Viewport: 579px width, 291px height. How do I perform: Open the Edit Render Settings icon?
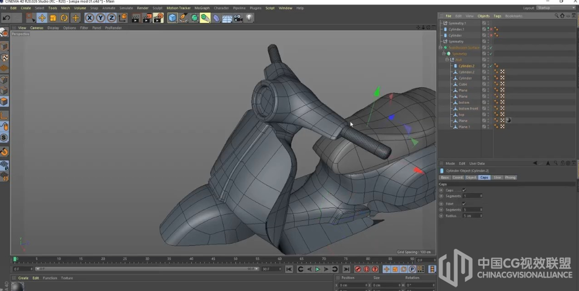[159, 18]
